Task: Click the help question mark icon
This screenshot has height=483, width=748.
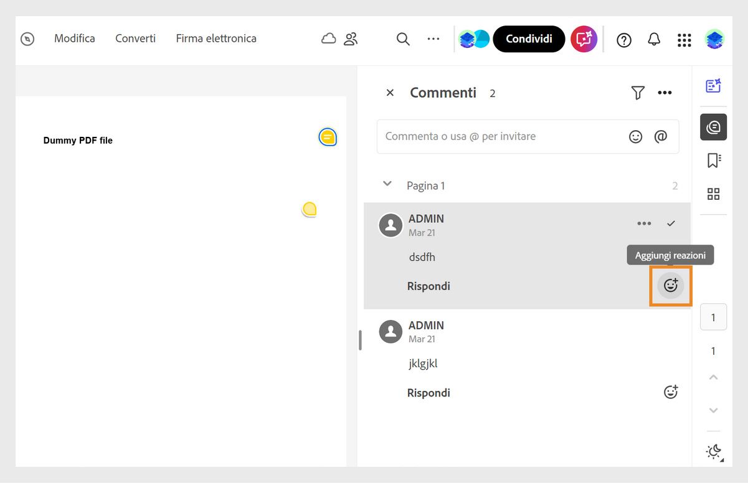Action: click(x=623, y=40)
